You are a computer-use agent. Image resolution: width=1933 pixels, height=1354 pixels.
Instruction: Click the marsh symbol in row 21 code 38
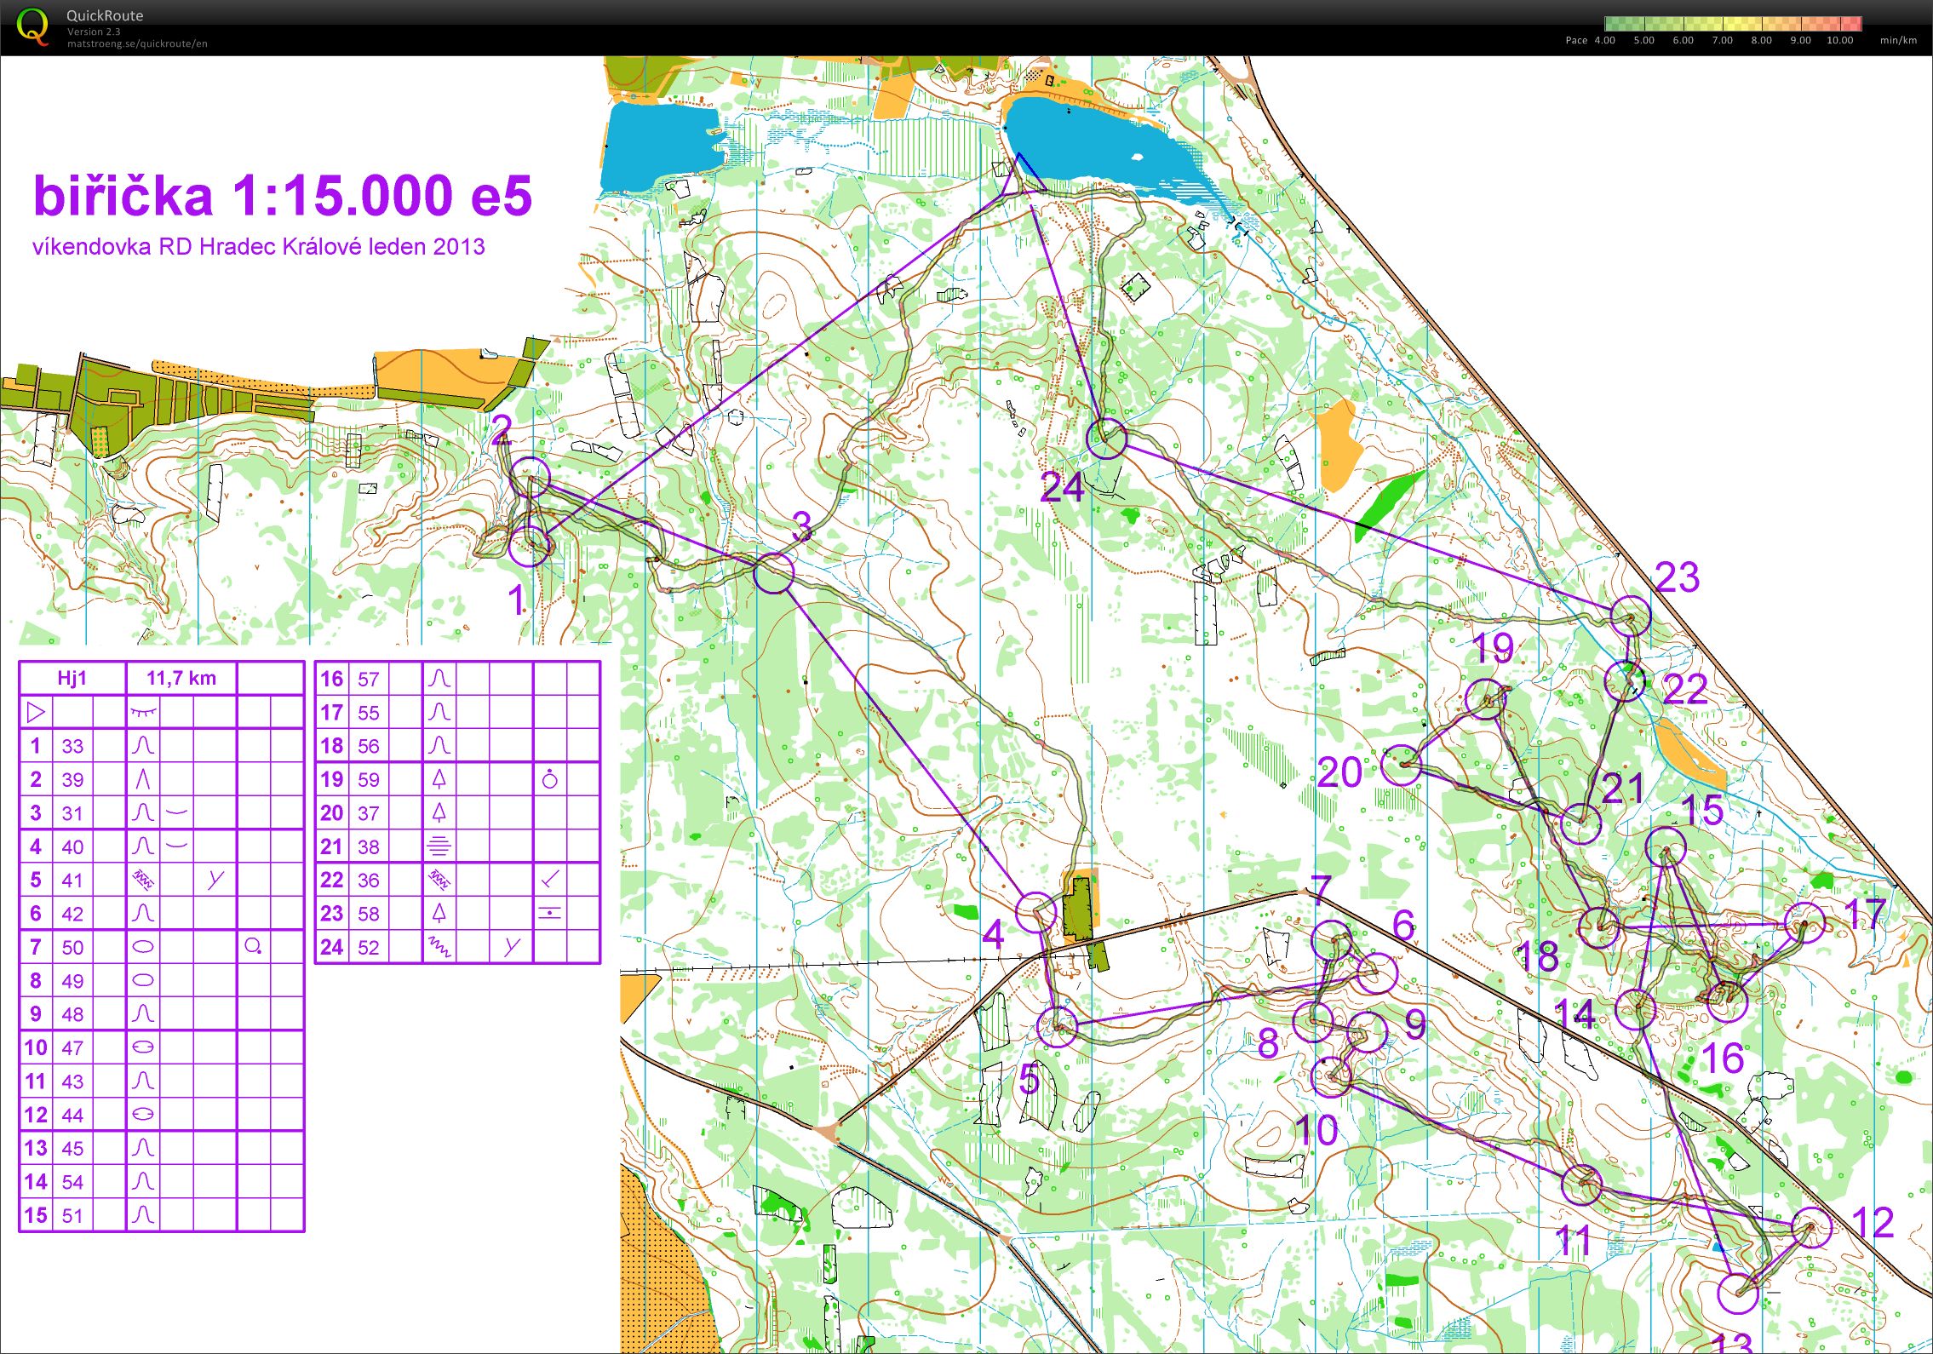439,846
